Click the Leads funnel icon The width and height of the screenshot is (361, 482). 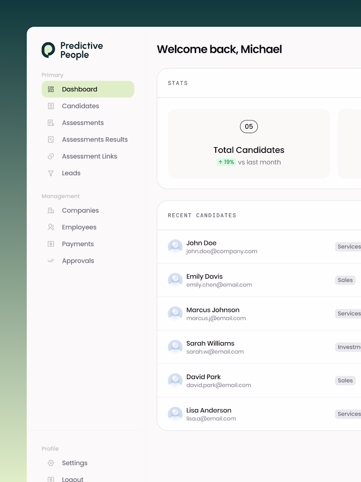point(51,173)
